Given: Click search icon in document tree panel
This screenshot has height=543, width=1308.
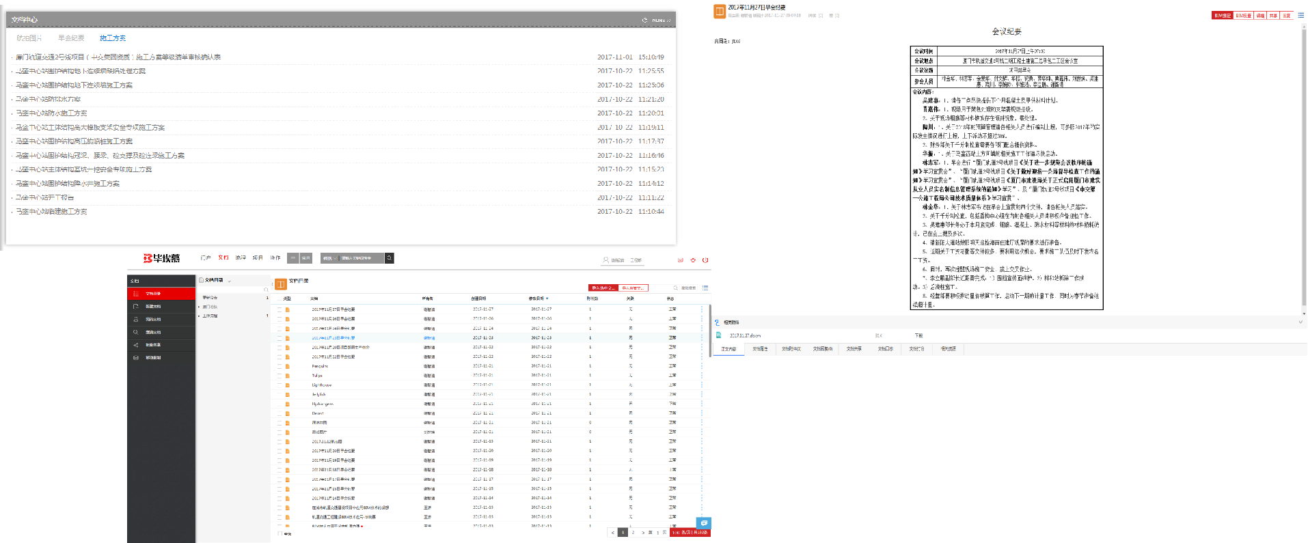Looking at the screenshot, I should pyautogui.click(x=266, y=290).
